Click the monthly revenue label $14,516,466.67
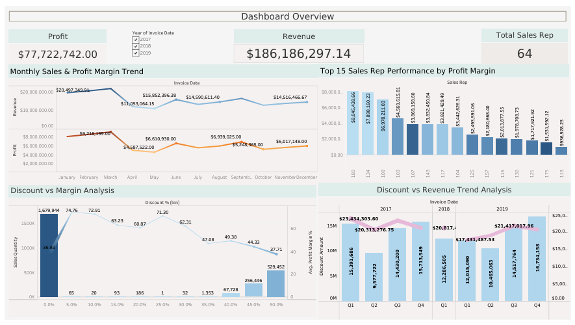This screenshot has width=575, height=325. 290,97
